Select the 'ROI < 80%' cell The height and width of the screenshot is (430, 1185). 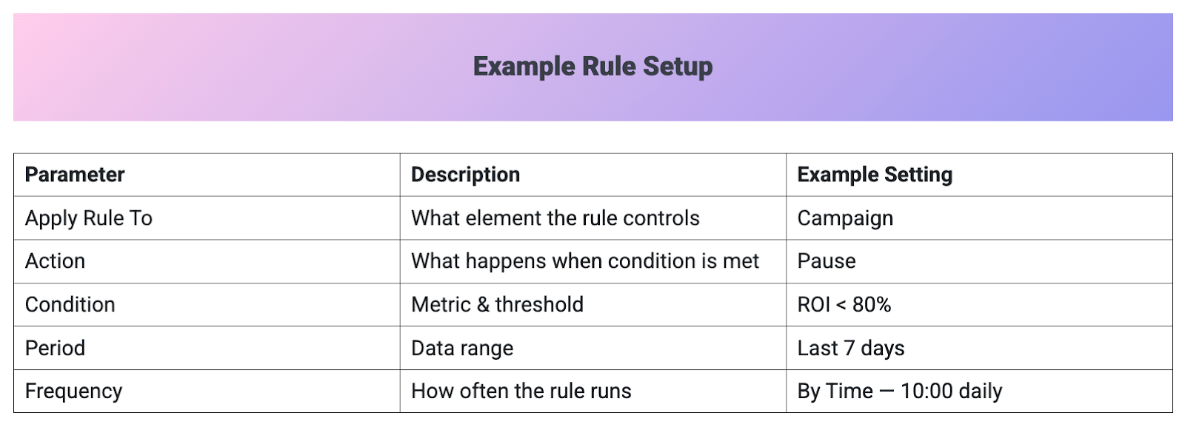844,305
